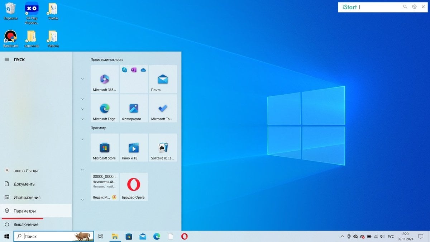Open the Фотографии tile
Viewport: 430px width, 242px height.
click(x=134, y=108)
